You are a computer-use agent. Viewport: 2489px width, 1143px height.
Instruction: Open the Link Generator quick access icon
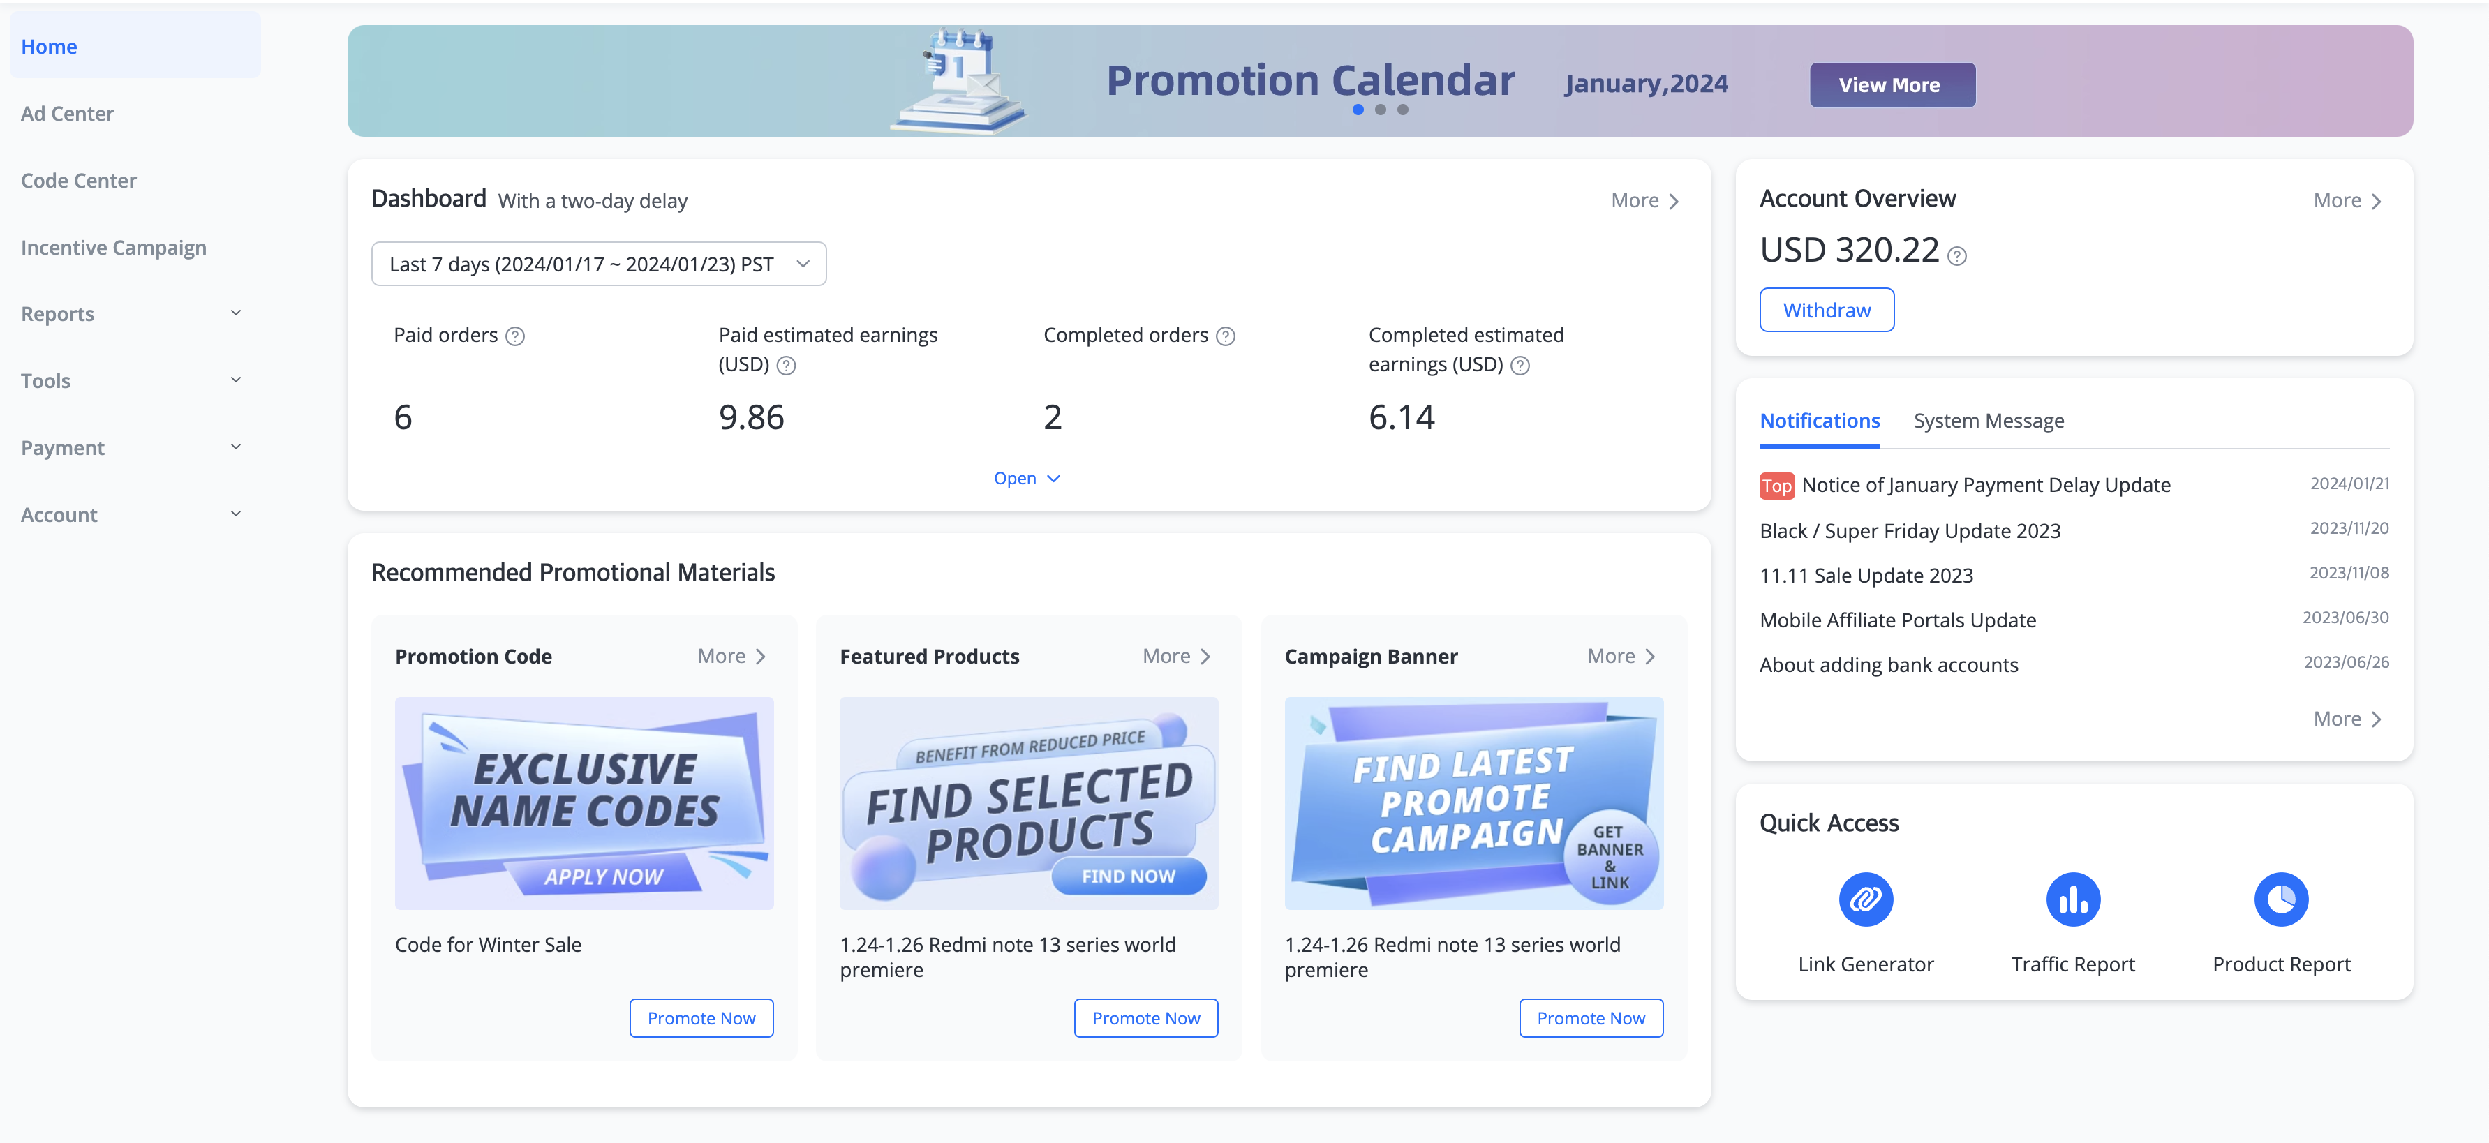tap(1865, 899)
